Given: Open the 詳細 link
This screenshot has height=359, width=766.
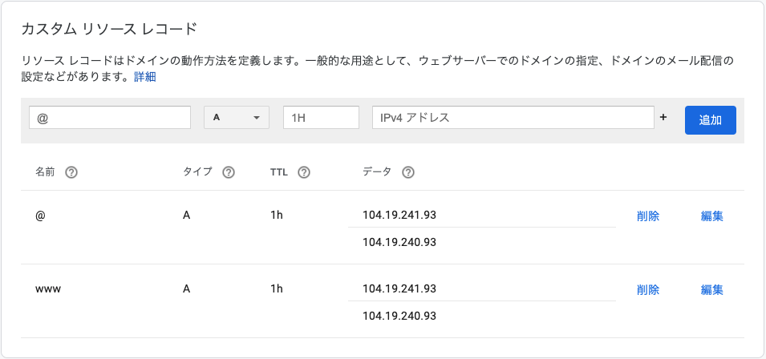Looking at the screenshot, I should [145, 77].
